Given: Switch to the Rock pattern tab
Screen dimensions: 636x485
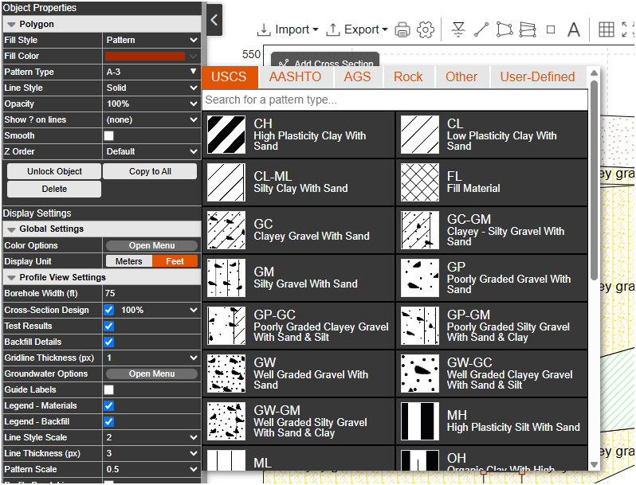Looking at the screenshot, I should (408, 77).
